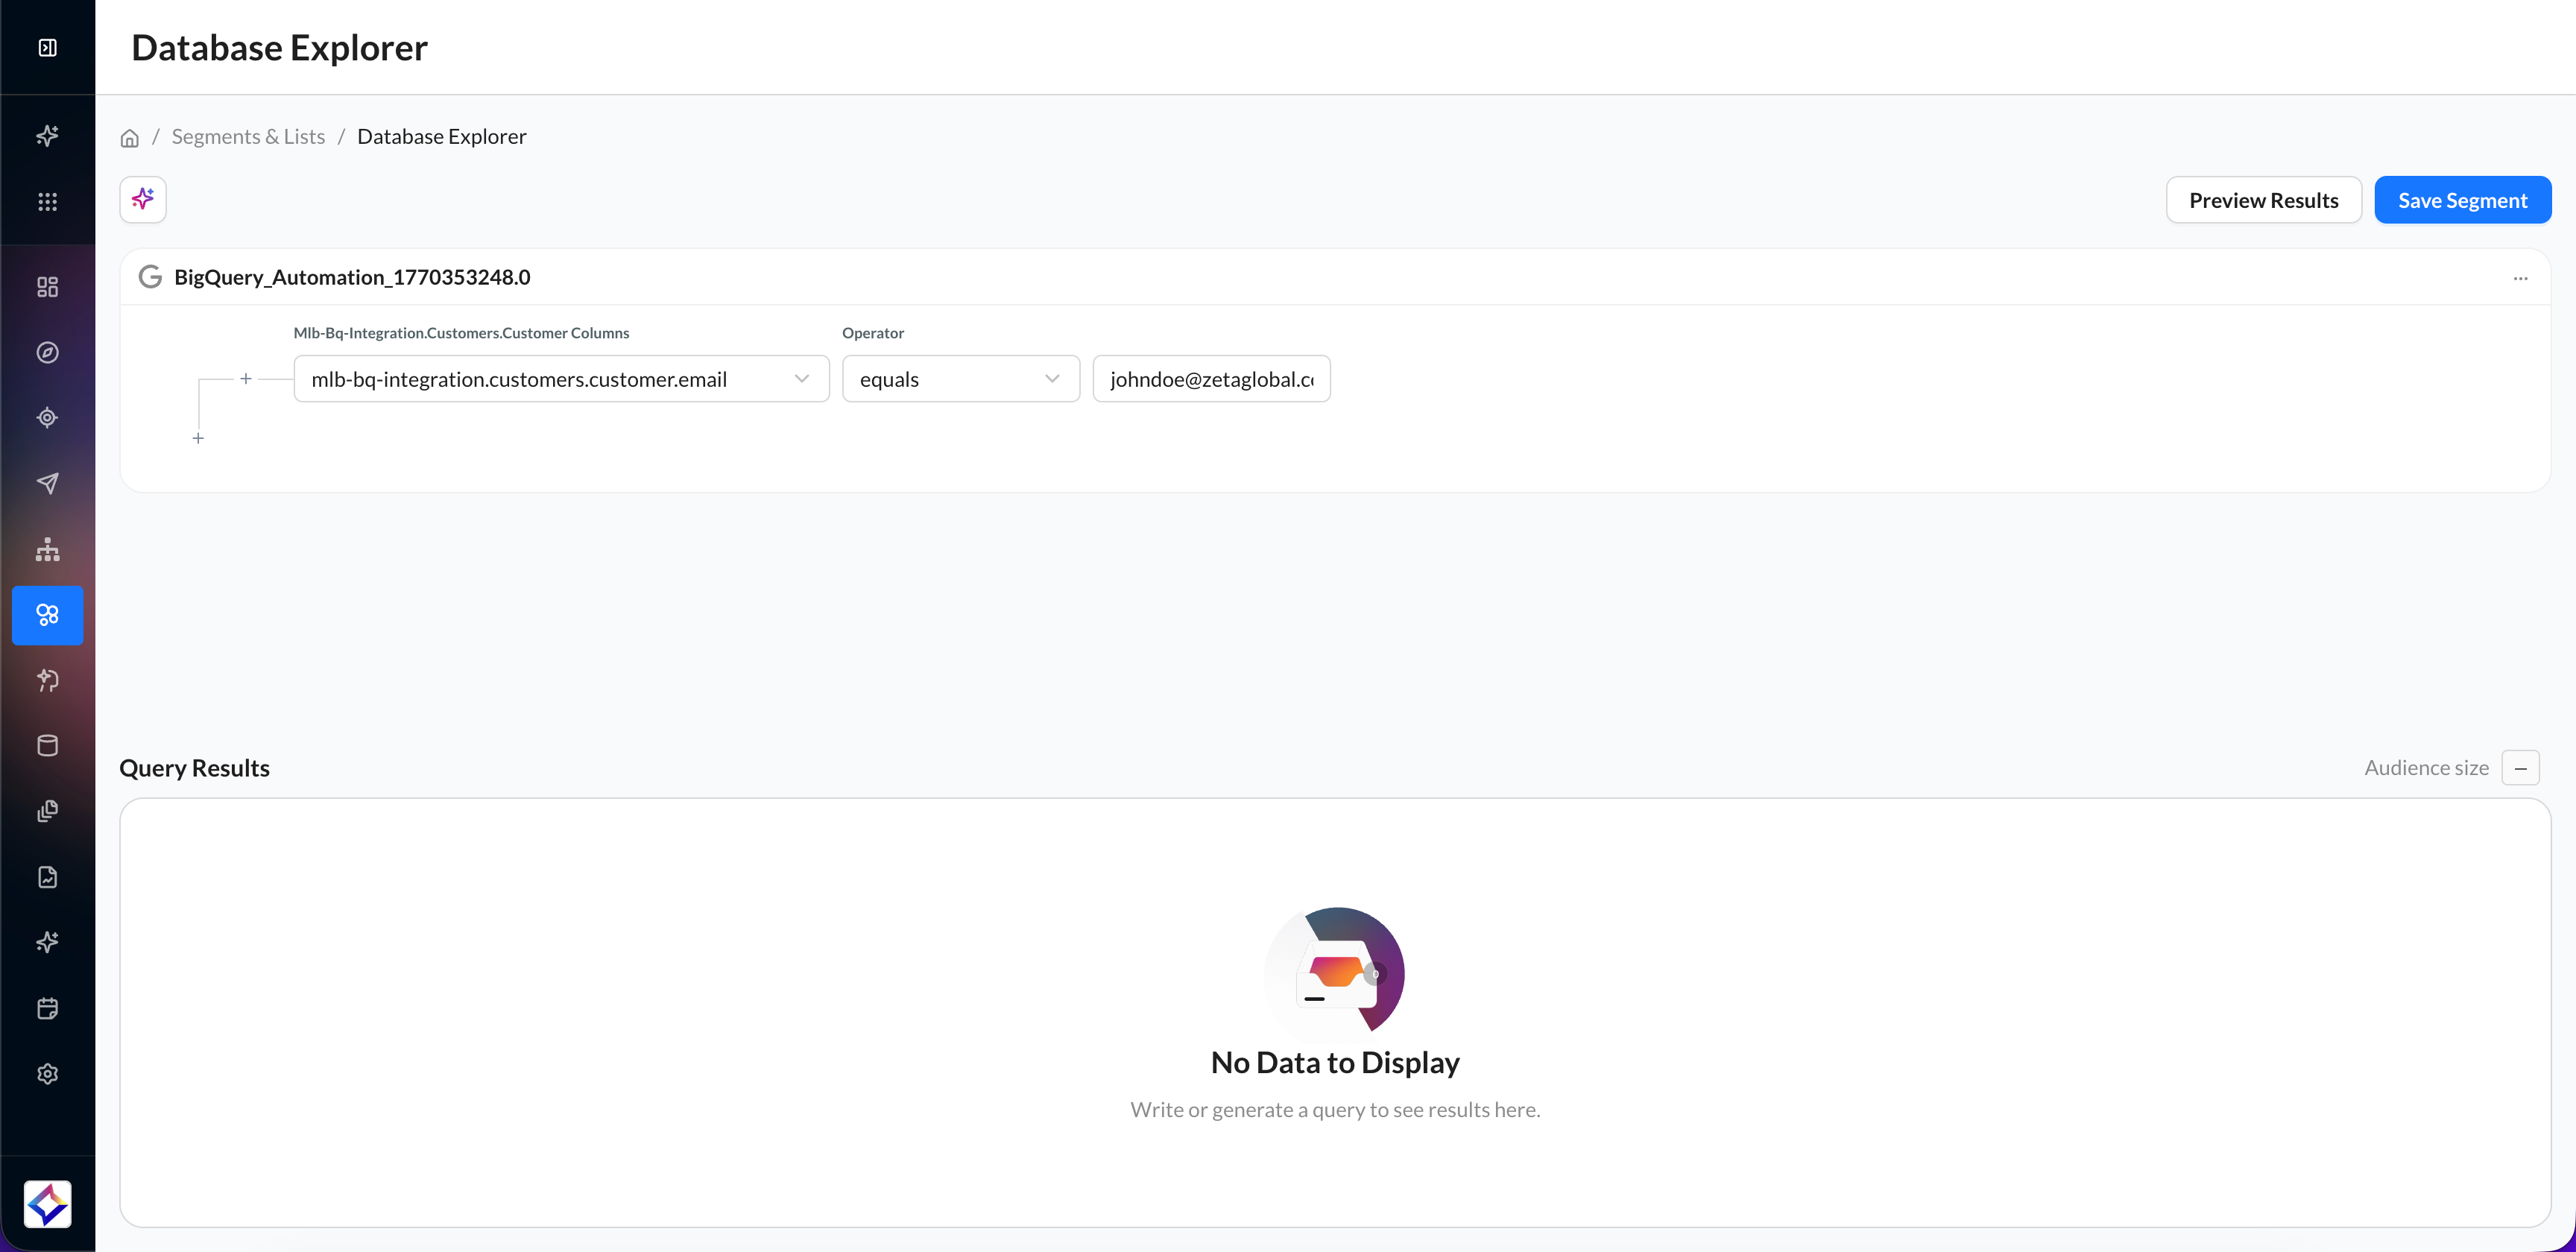
Task: Open the apps grid icon in sidebar
Action: tap(47, 201)
